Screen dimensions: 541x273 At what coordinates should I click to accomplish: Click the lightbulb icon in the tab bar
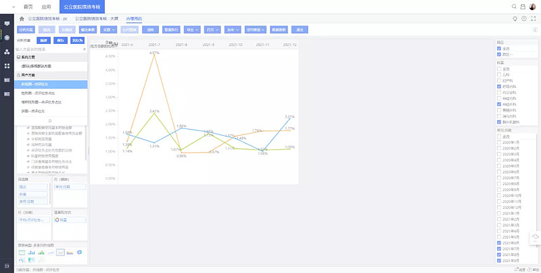point(515,19)
